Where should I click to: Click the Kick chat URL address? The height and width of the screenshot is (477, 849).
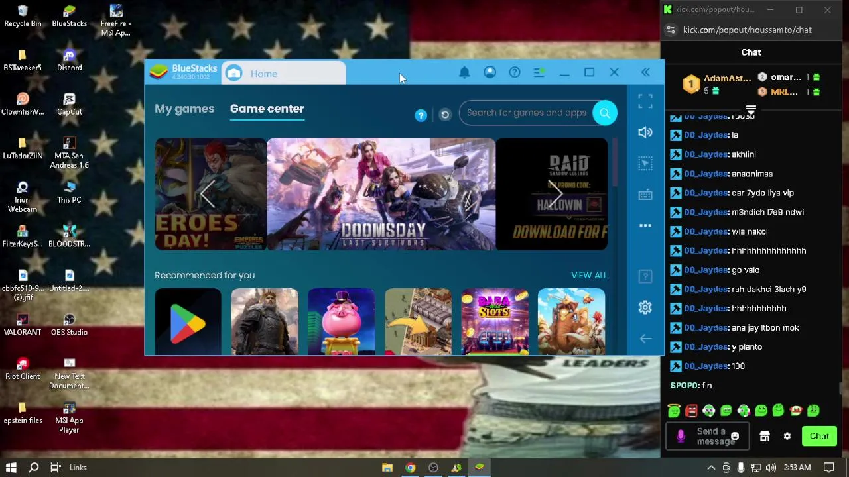[748, 30]
